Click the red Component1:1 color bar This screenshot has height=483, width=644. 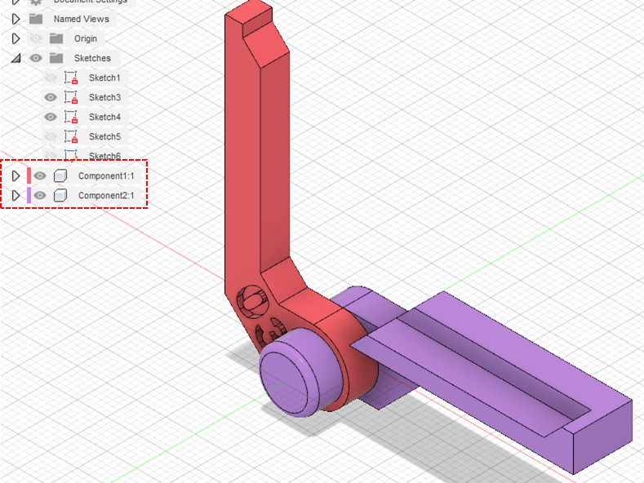29,175
